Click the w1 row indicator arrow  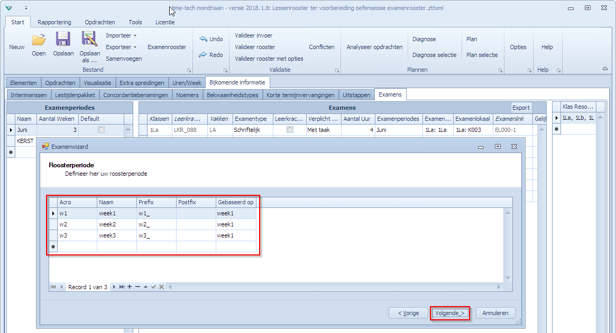[53, 213]
